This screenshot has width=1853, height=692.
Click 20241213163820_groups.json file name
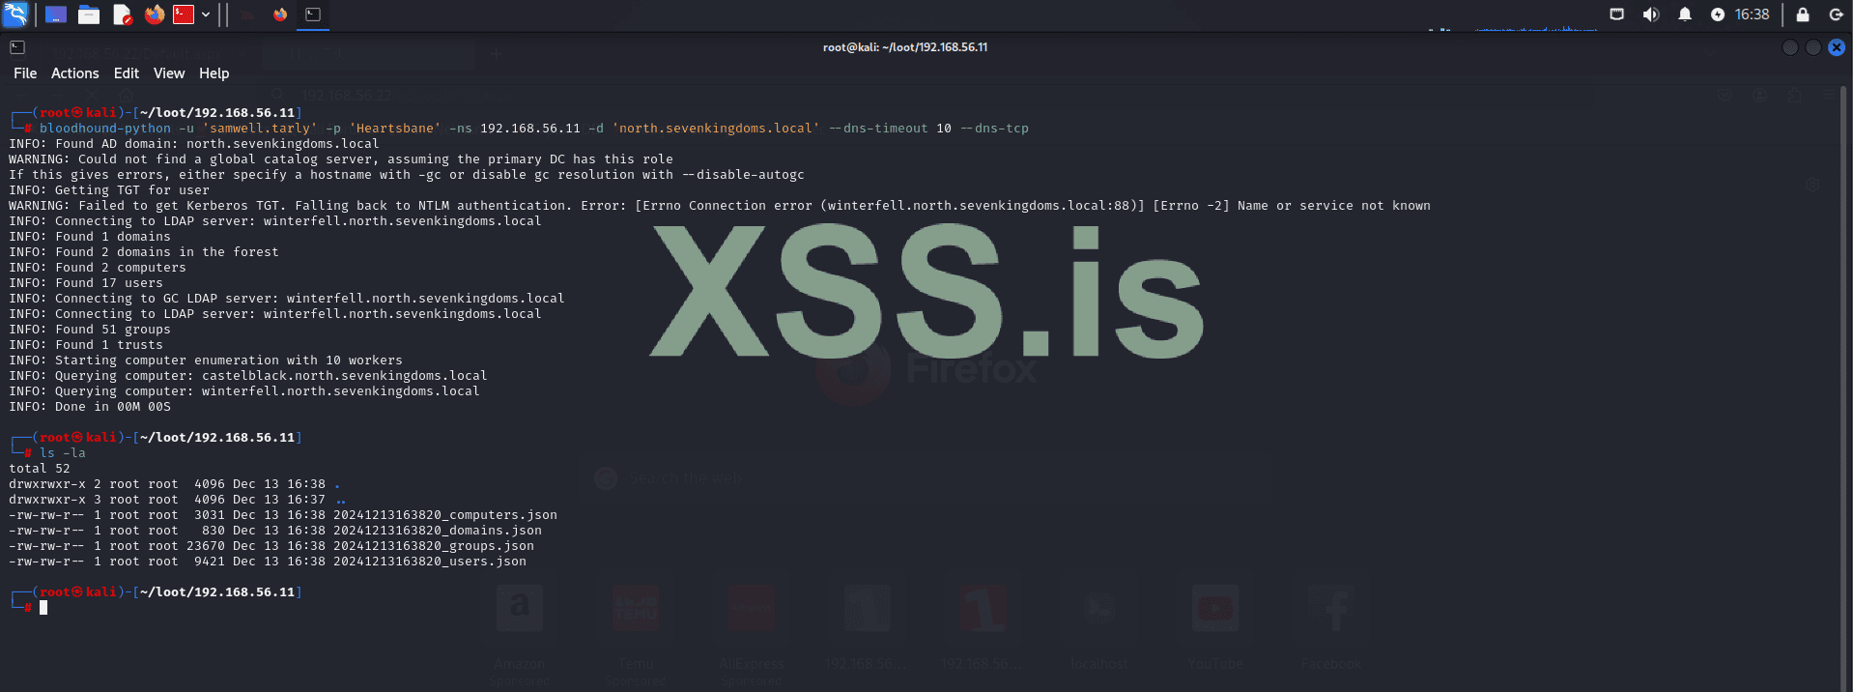[x=434, y=546]
